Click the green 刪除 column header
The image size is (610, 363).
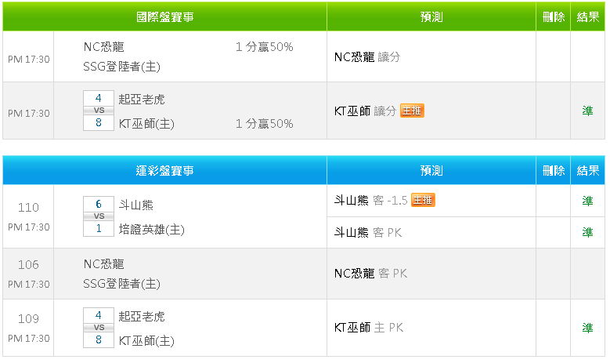pyautogui.click(x=553, y=16)
